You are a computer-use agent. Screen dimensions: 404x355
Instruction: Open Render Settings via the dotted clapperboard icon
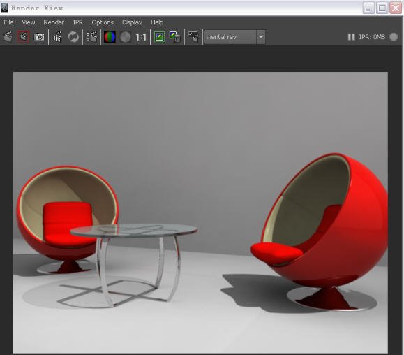pyautogui.click(x=91, y=37)
